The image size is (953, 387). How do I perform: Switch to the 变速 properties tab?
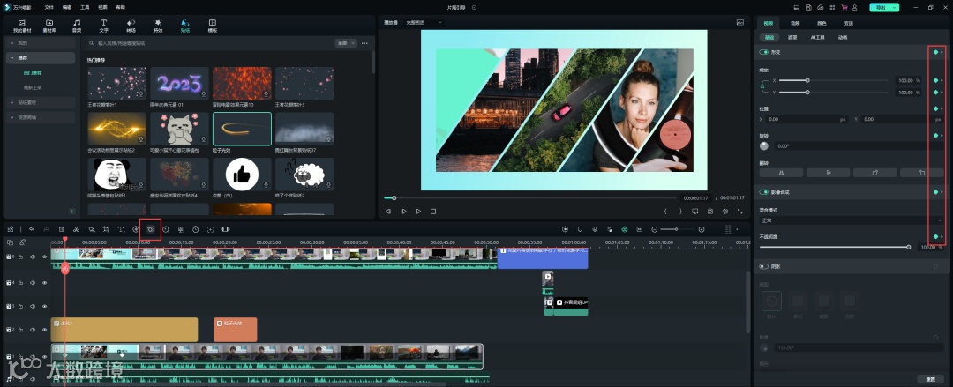849,23
